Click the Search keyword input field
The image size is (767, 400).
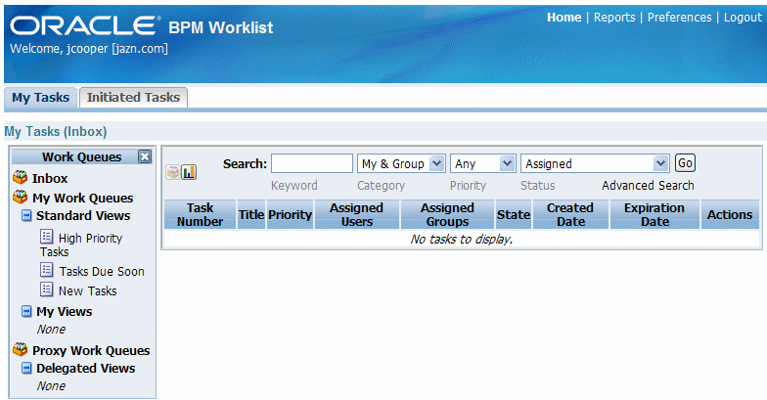pyautogui.click(x=311, y=163)
